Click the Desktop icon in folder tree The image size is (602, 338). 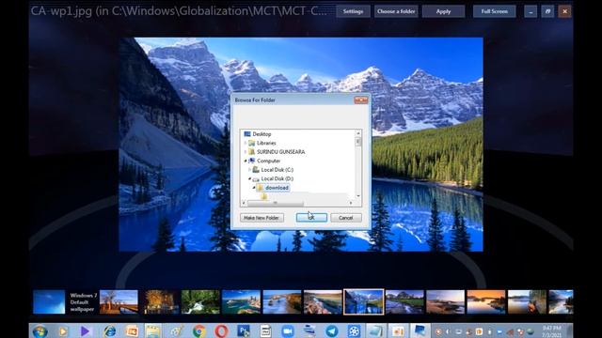[x=247, y=134]
